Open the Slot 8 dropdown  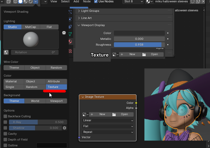(133, 2)
